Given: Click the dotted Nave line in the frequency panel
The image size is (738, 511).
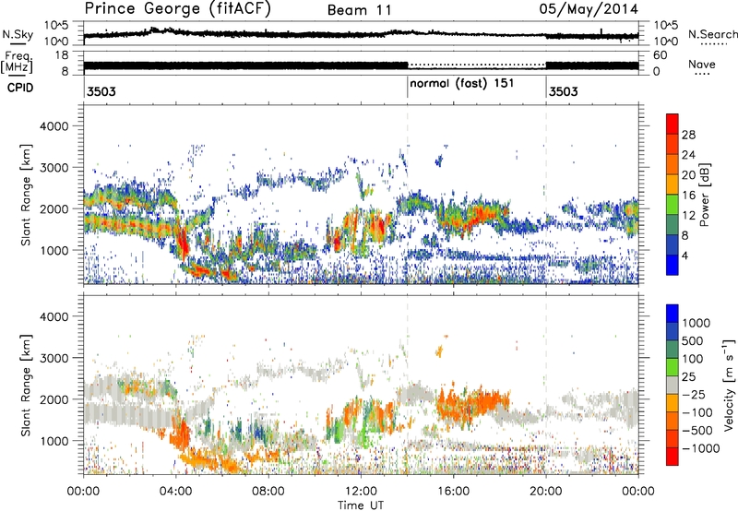Looking at the screenshot, I should point(476,65).
